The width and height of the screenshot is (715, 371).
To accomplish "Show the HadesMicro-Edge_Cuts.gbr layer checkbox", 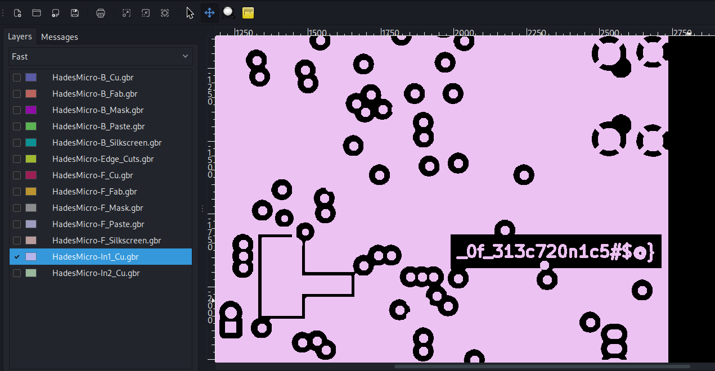I will coord(17,159).
